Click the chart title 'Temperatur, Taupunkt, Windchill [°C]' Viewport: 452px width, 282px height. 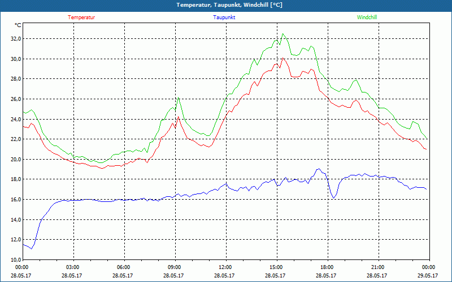click(x=229, y=5)
